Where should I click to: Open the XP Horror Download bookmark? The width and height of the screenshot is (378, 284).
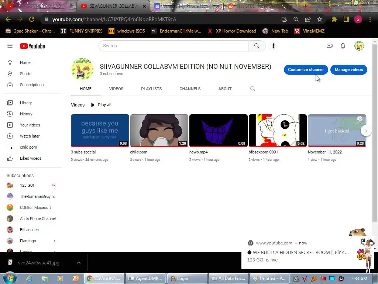click(x=232, y=31)
